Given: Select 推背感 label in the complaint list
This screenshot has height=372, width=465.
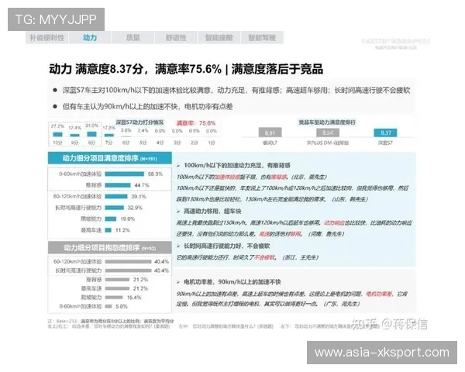Looking at the screenshot, I should (x=94, y=280).
